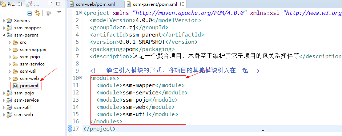
Task: Select ssm-web folder inside ssm-parent
Action: point(29,78)
